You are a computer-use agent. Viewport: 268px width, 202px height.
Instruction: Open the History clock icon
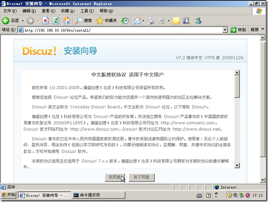(x=125, y=21)
